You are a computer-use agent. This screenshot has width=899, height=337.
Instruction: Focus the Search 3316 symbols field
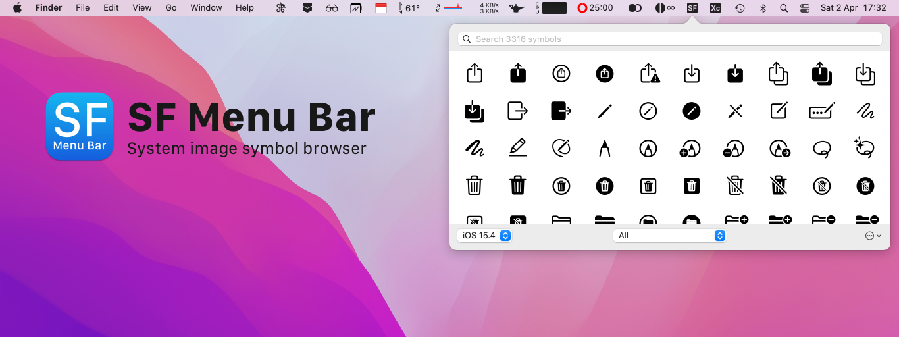(670, 39)
